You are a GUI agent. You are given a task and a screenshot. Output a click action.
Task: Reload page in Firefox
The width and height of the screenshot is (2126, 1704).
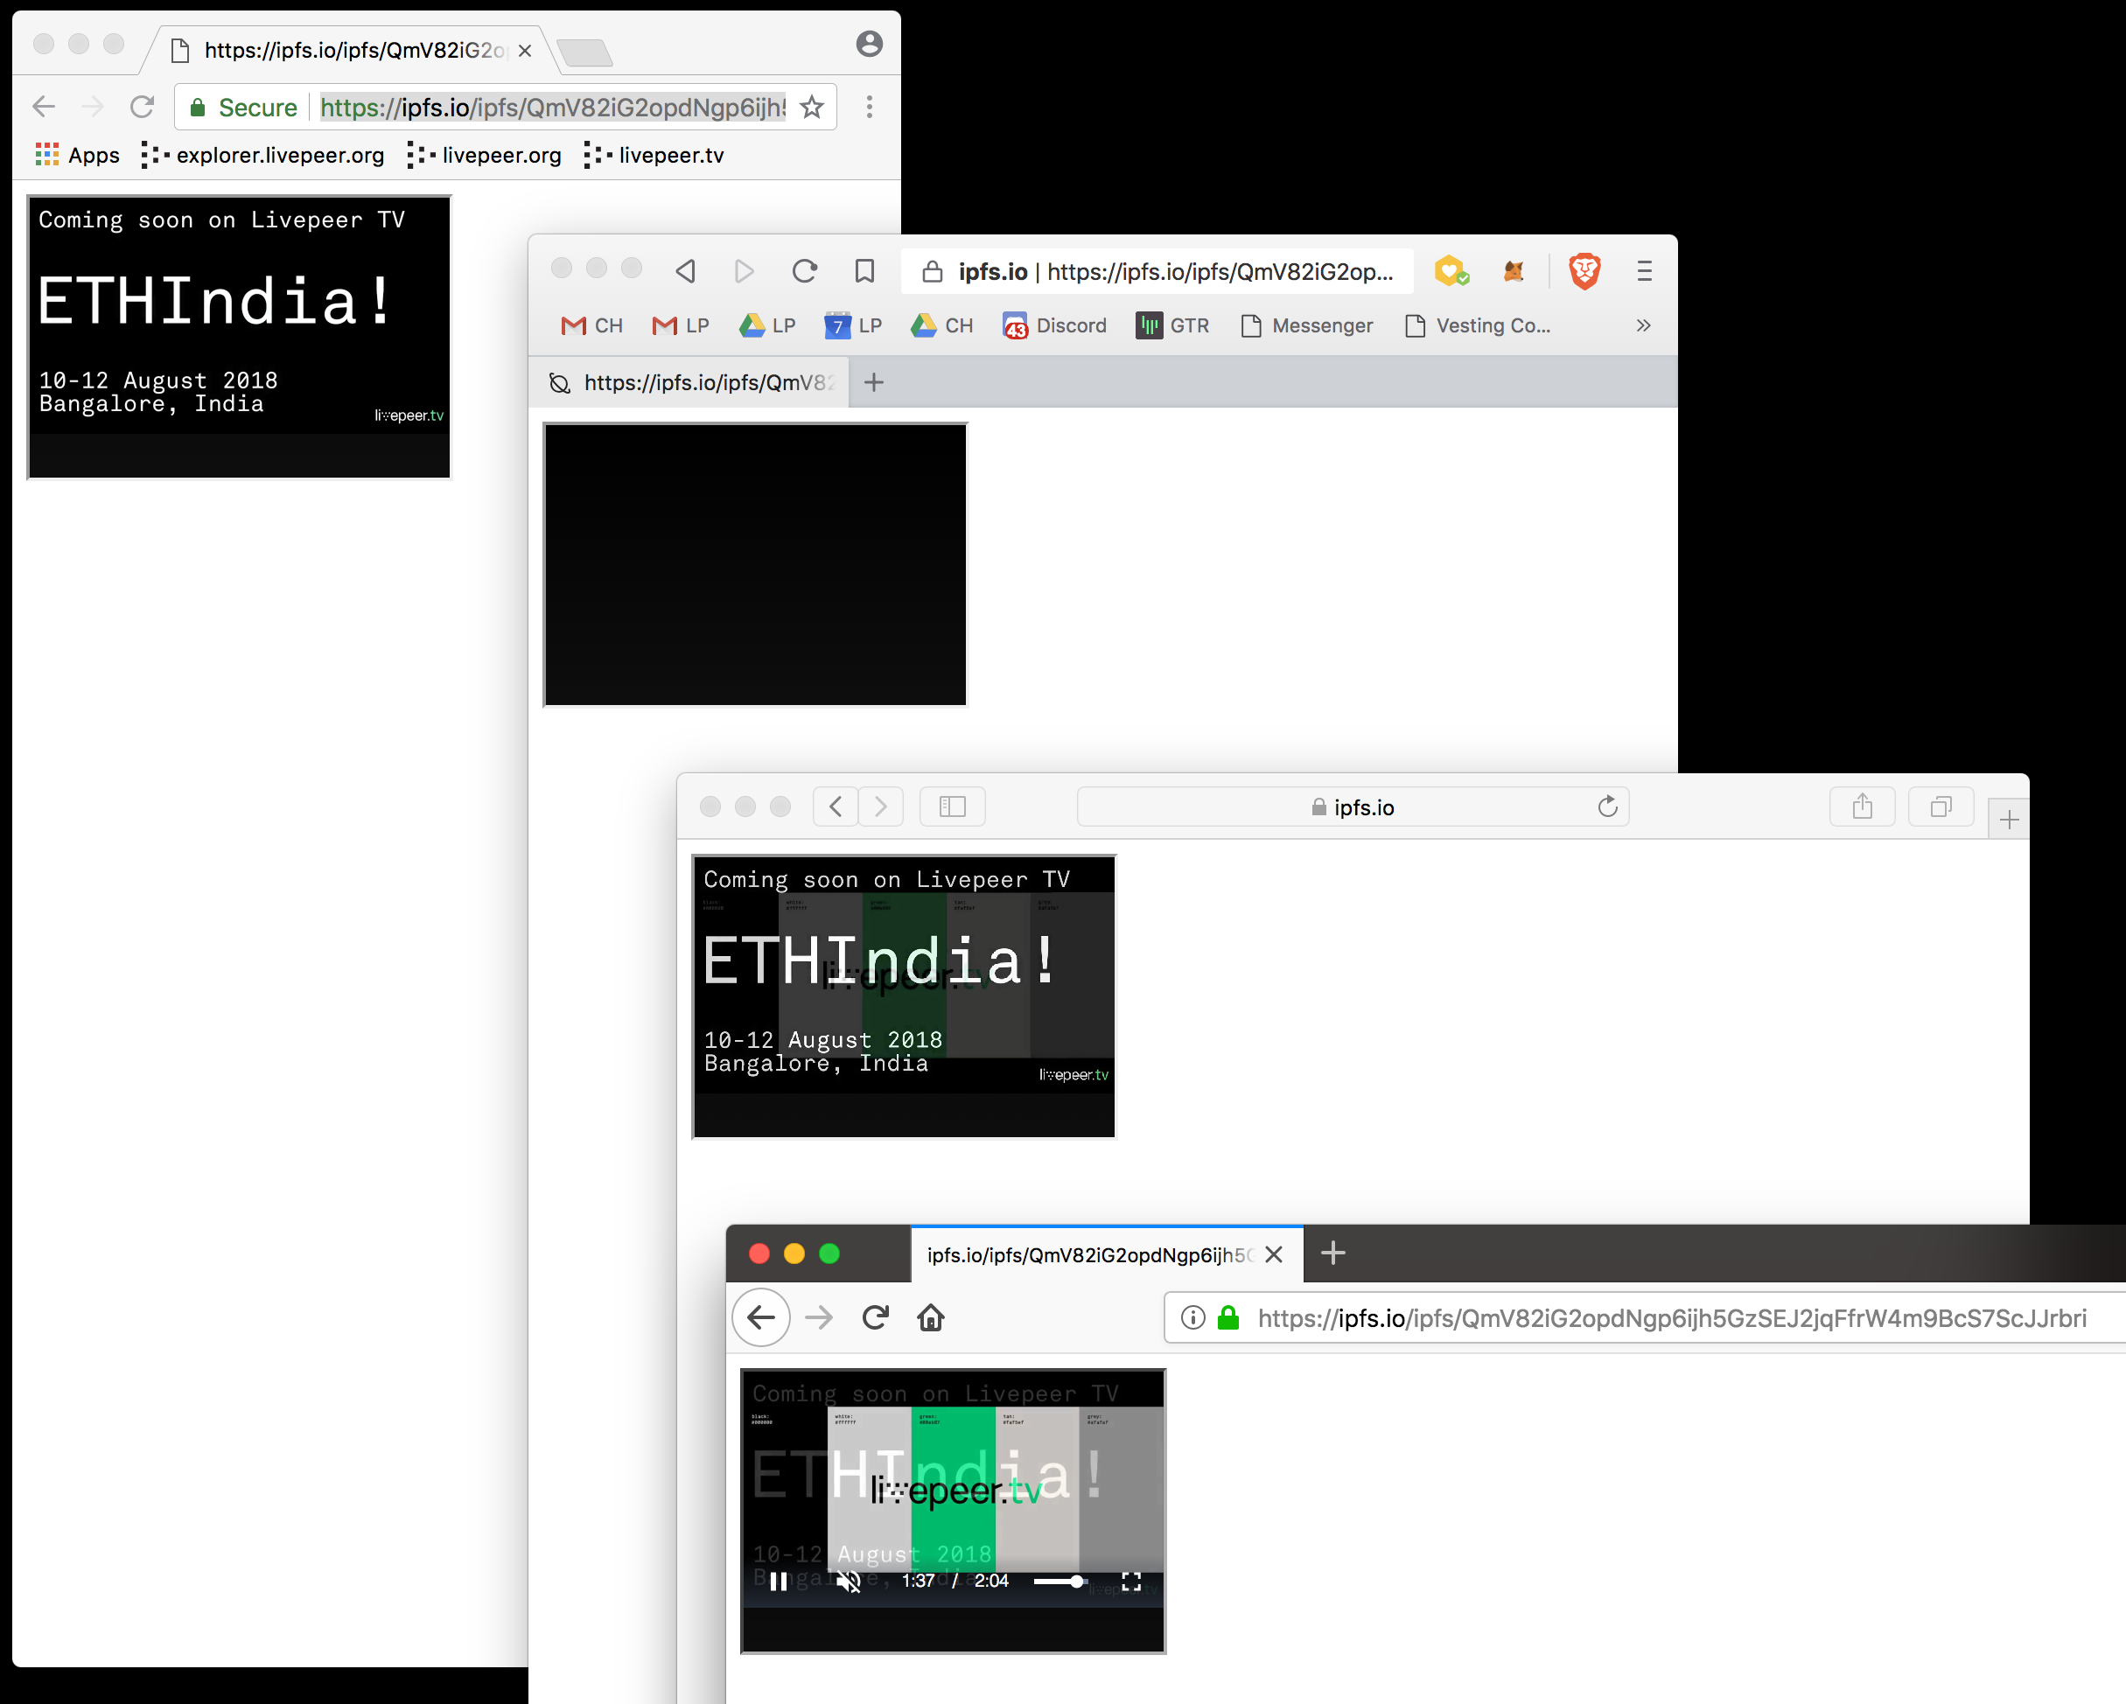point(876,1317)
